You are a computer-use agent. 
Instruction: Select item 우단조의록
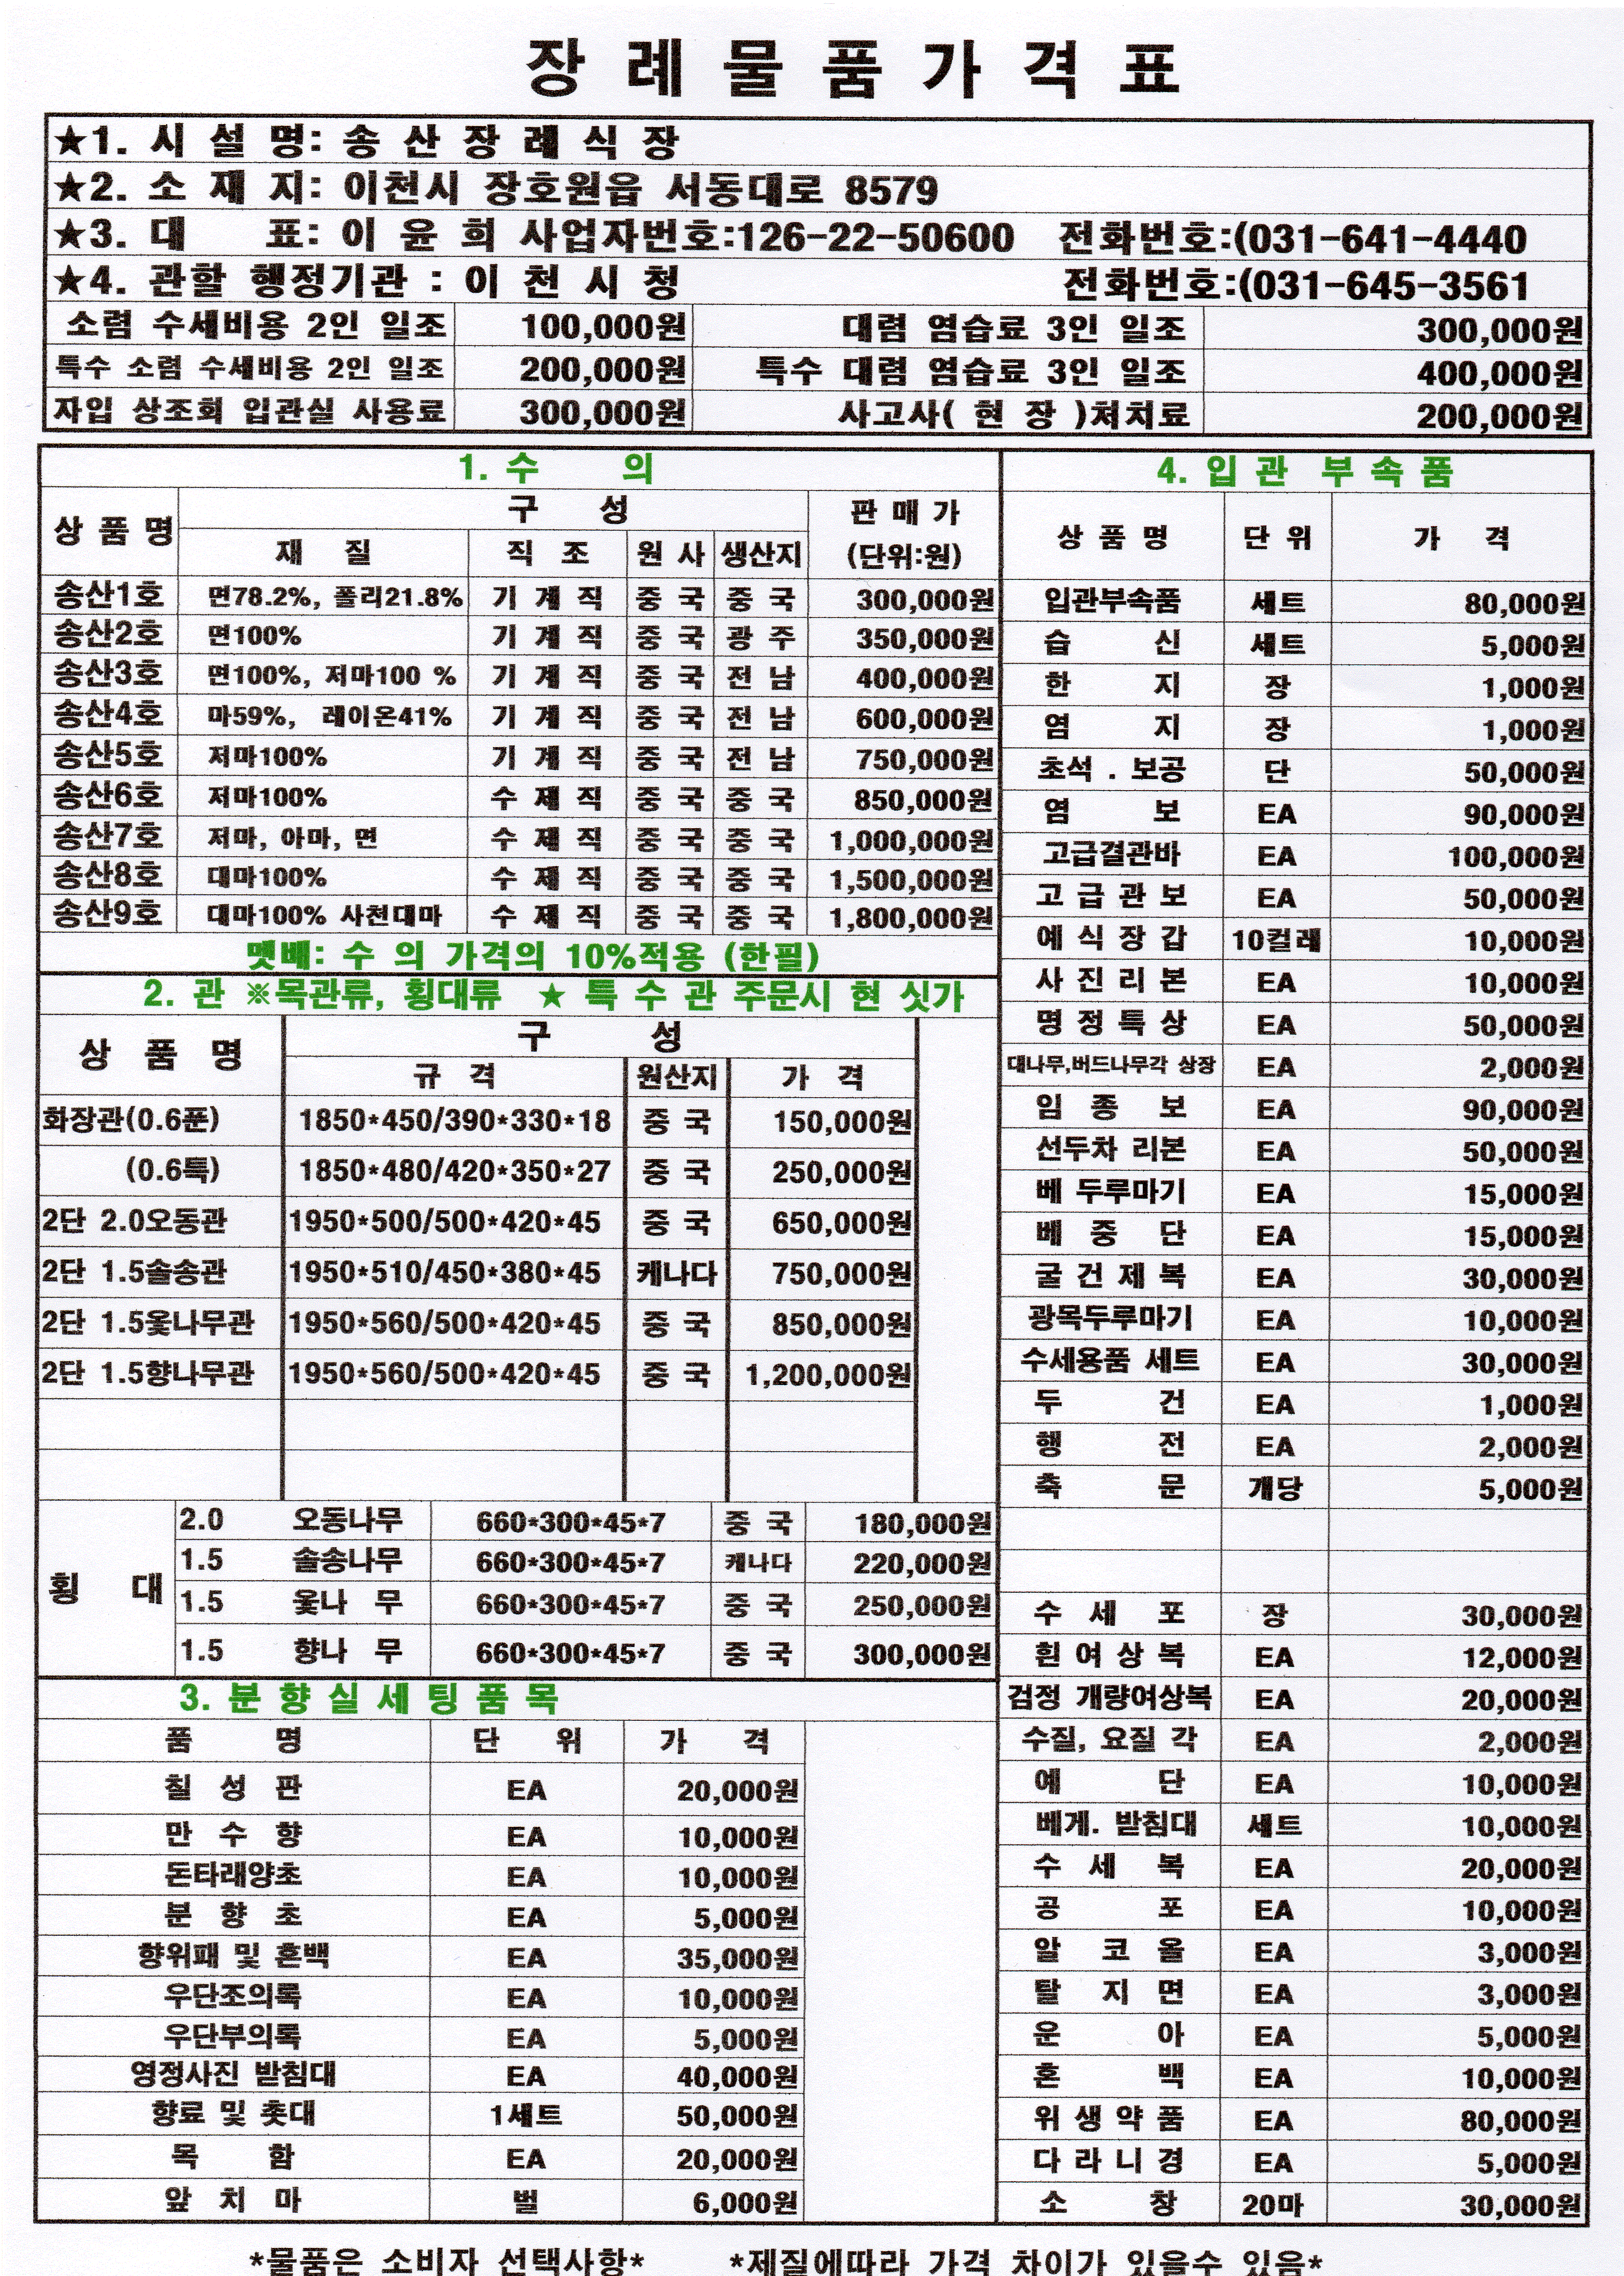coord(232,1995)
